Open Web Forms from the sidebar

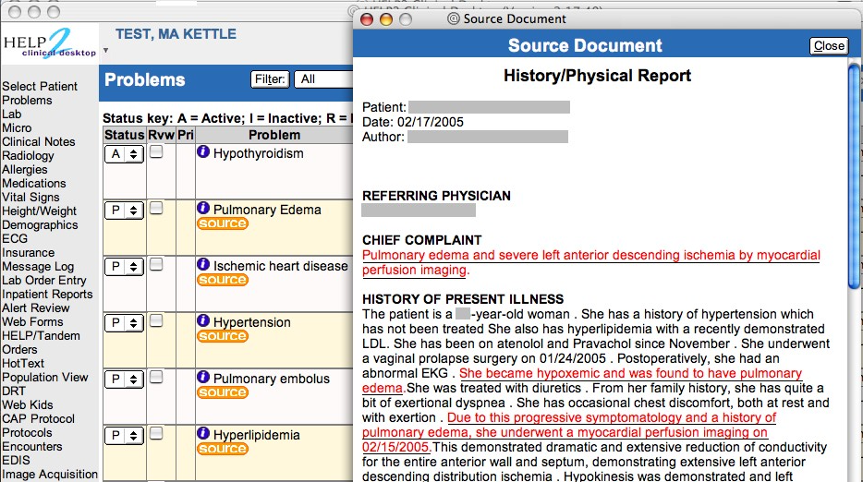32,322
